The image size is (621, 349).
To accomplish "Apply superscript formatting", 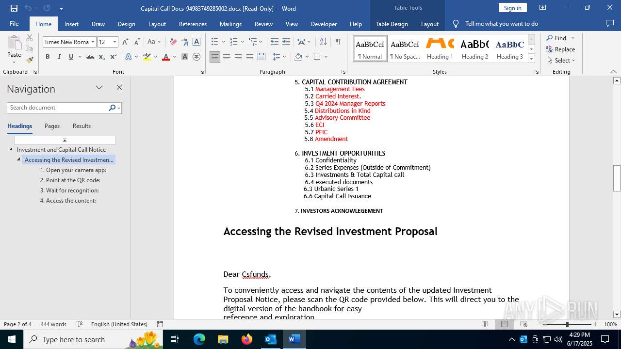I will pyautogui.click(x=114, y=57).
